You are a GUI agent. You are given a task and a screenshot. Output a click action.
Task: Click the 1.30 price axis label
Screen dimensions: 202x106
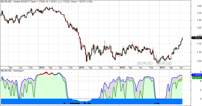[199, 20]
